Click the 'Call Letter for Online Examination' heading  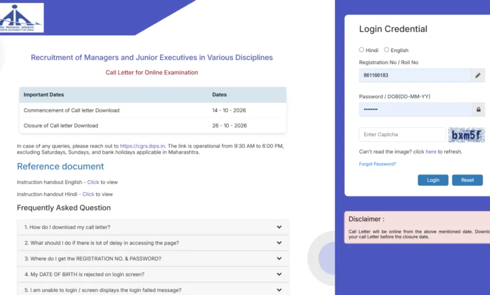pos(152,72)
